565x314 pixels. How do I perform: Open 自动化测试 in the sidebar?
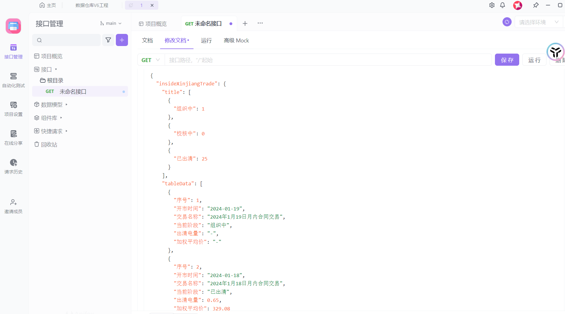tap(13, 80)
